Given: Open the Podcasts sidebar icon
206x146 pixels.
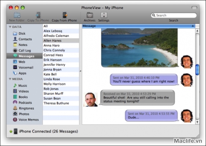Looking at the screenshot, I should (x=15, y=103).
